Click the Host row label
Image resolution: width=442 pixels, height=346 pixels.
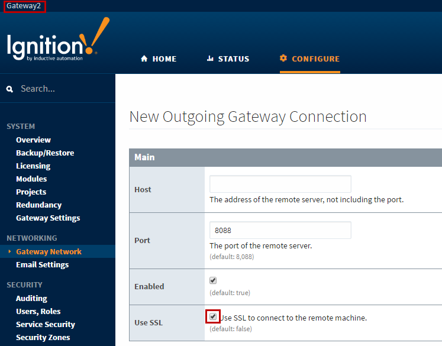143,190
